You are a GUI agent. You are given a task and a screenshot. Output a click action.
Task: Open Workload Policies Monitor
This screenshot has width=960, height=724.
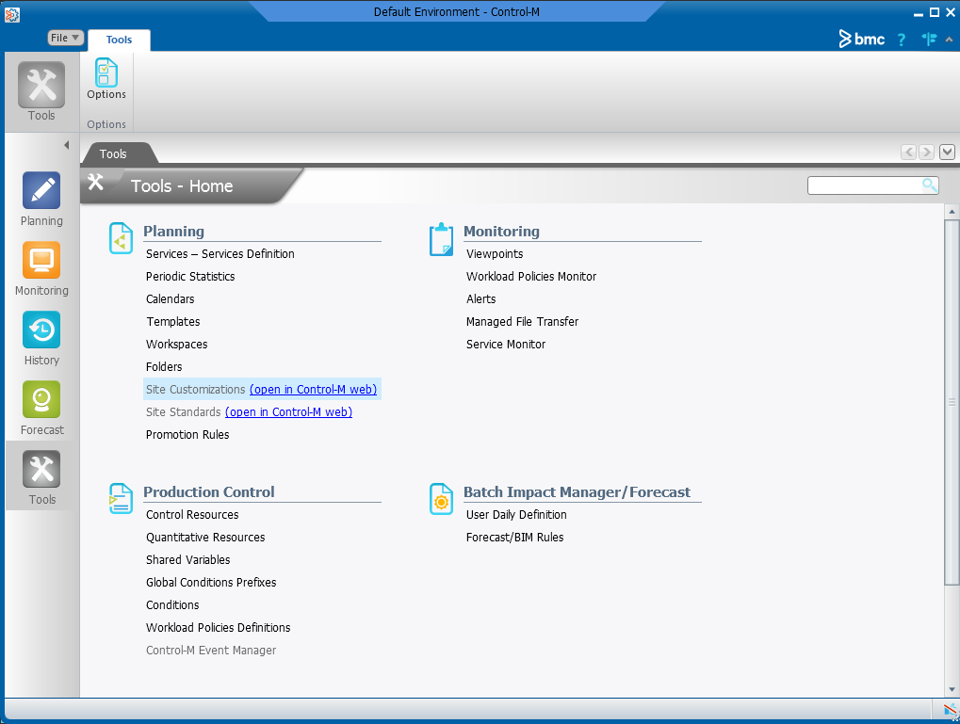click(531, 277)
